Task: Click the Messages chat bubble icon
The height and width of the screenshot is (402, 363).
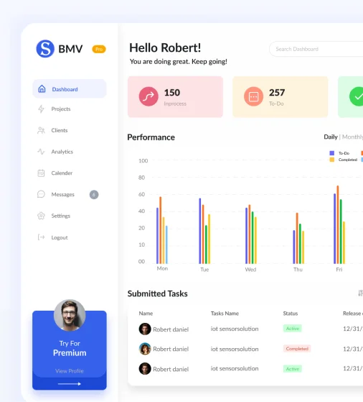Action: pos(41,194)
